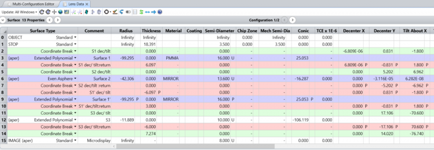Click the move crosshair arrows toolbar icon
The image size is (434, 150).
54,12
